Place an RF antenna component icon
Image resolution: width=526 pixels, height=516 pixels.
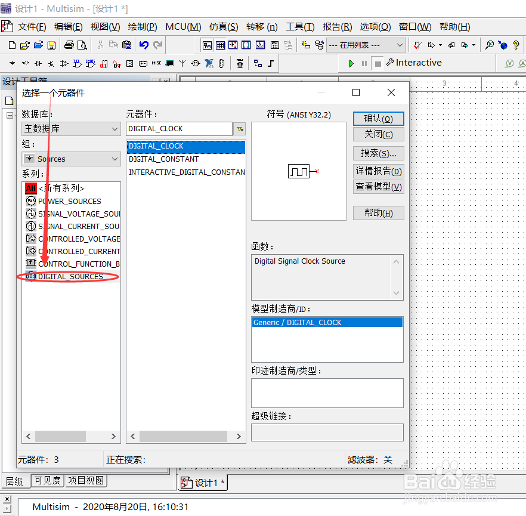point(182,63)
